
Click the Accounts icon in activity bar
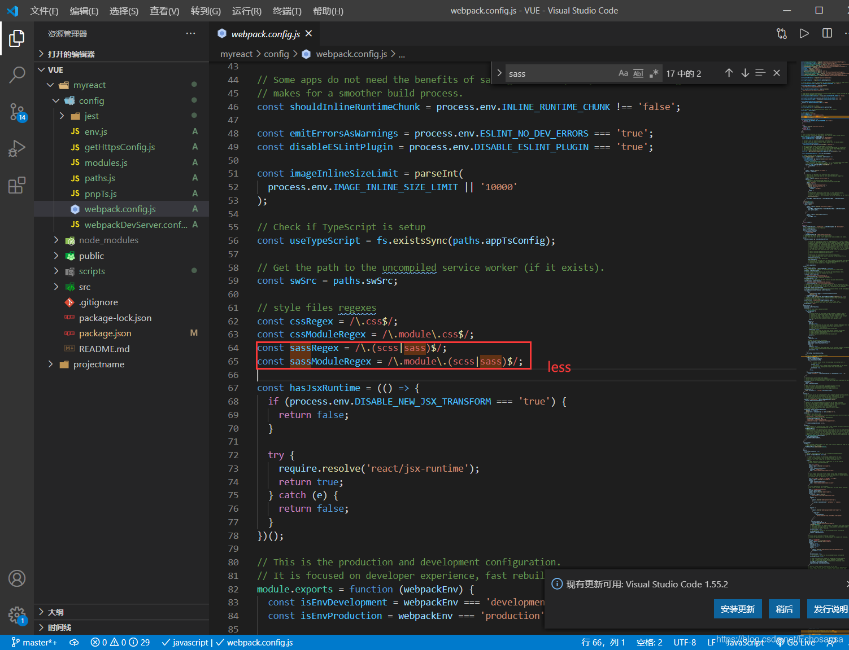tap(17, 578)
